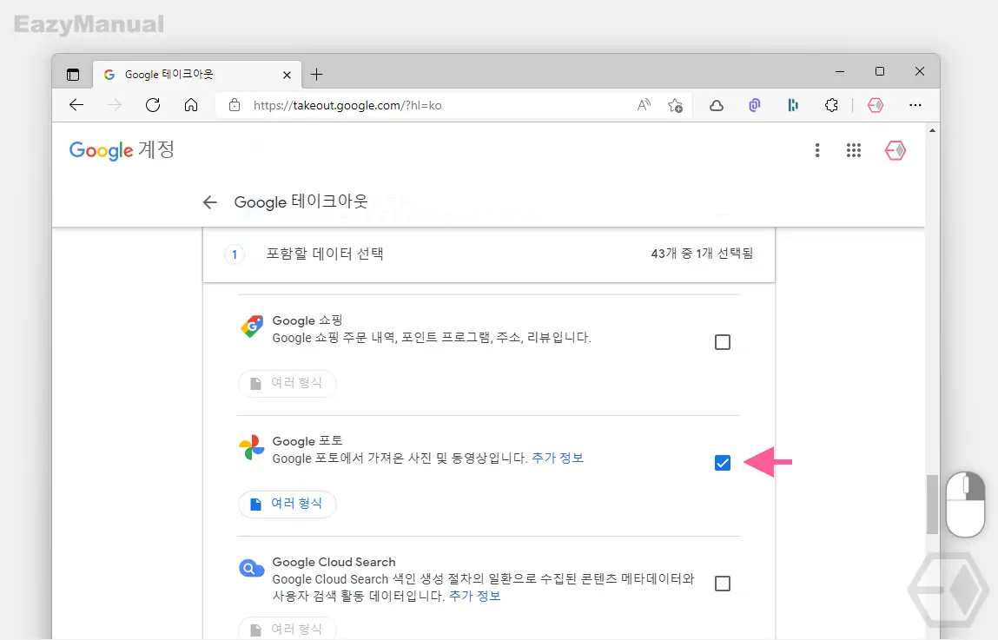Click the page scrollbar up arrow
The image size is (998, 640).
coord(933,130)
